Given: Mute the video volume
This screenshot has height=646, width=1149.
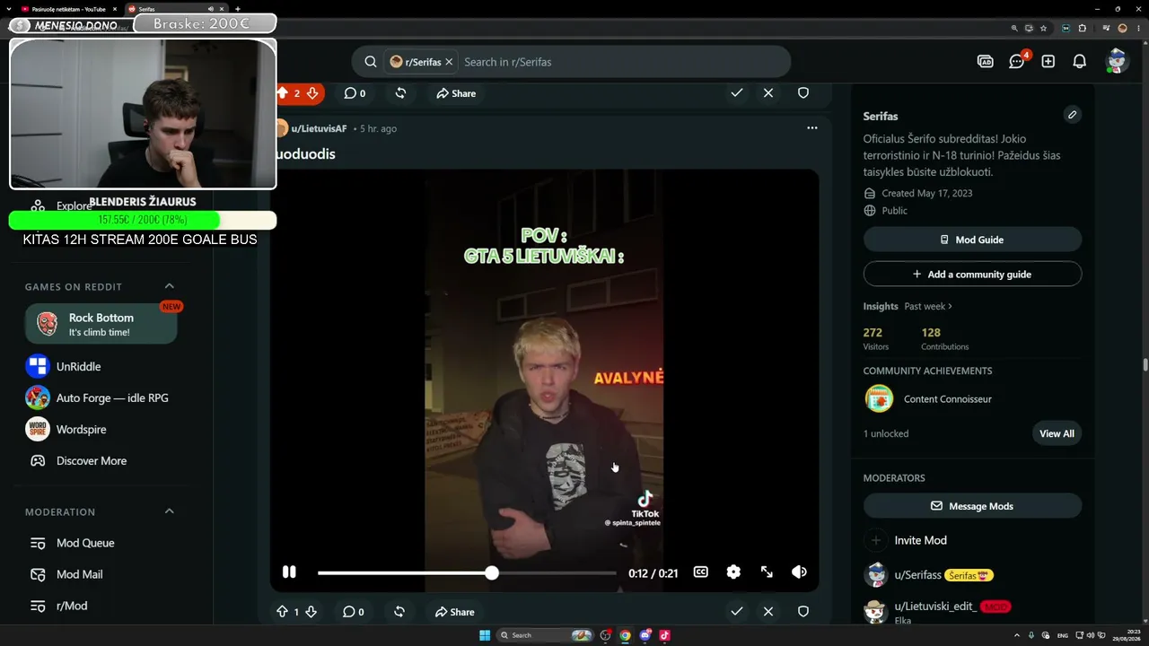Looking at the screenshot, I should click(799, 572).
